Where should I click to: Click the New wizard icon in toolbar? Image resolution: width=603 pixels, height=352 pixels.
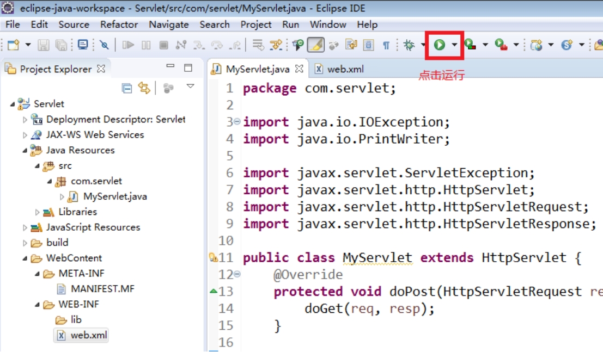[14, 45]
